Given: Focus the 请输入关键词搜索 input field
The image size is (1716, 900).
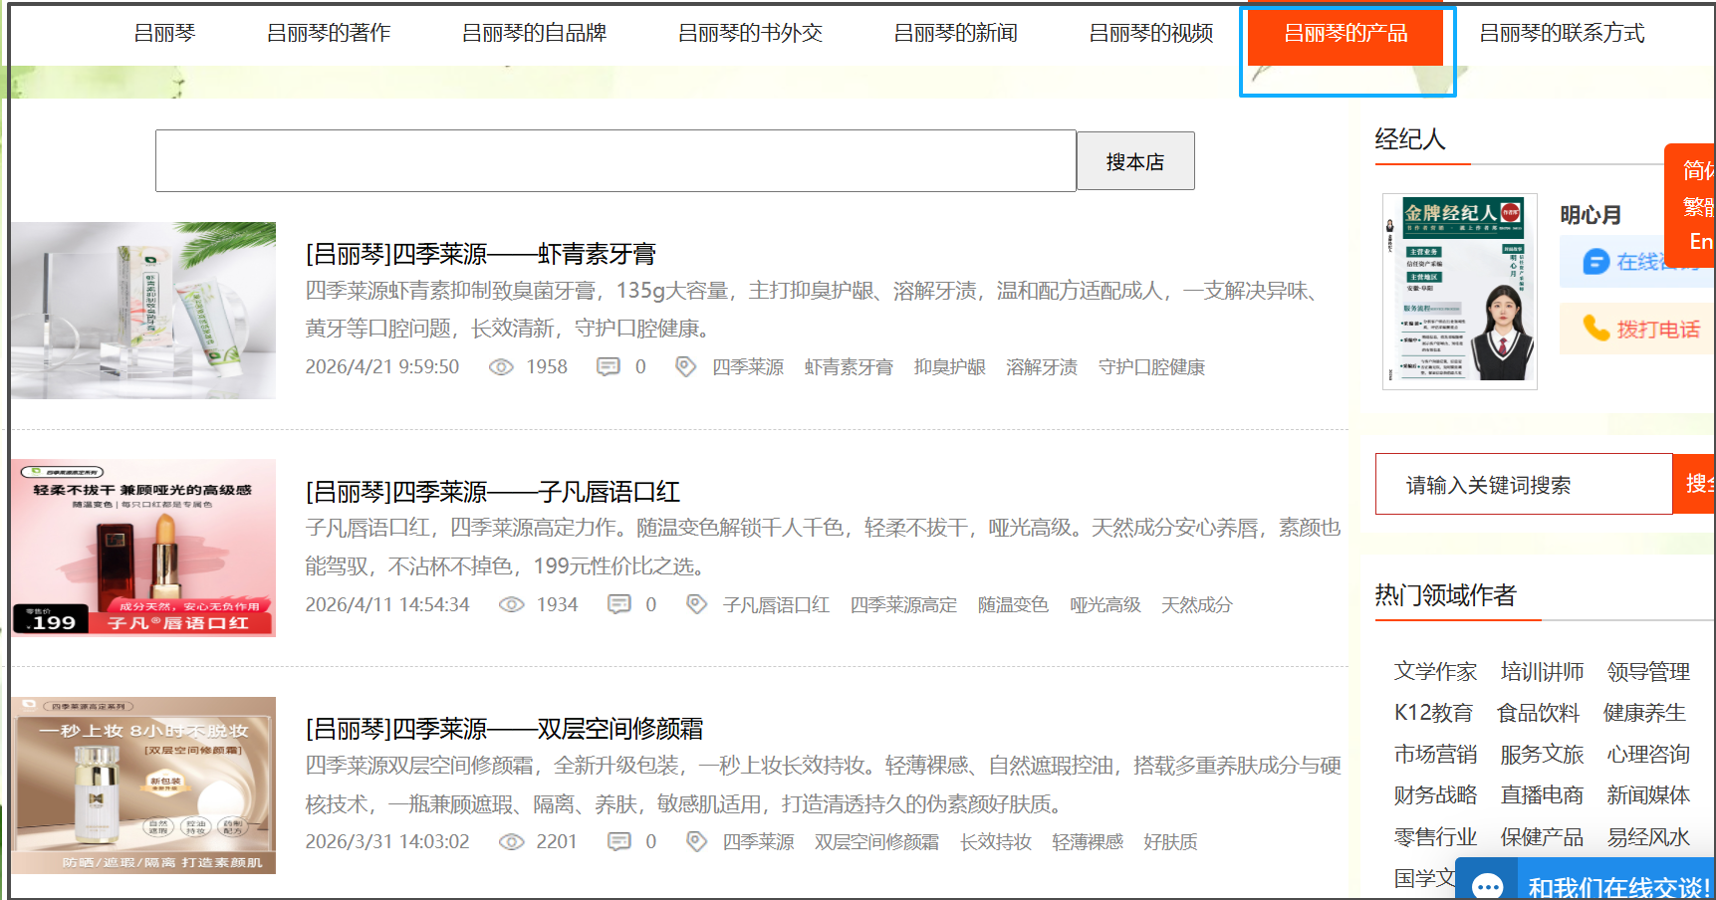Looking at the screenshot, I should point(1524,485).
